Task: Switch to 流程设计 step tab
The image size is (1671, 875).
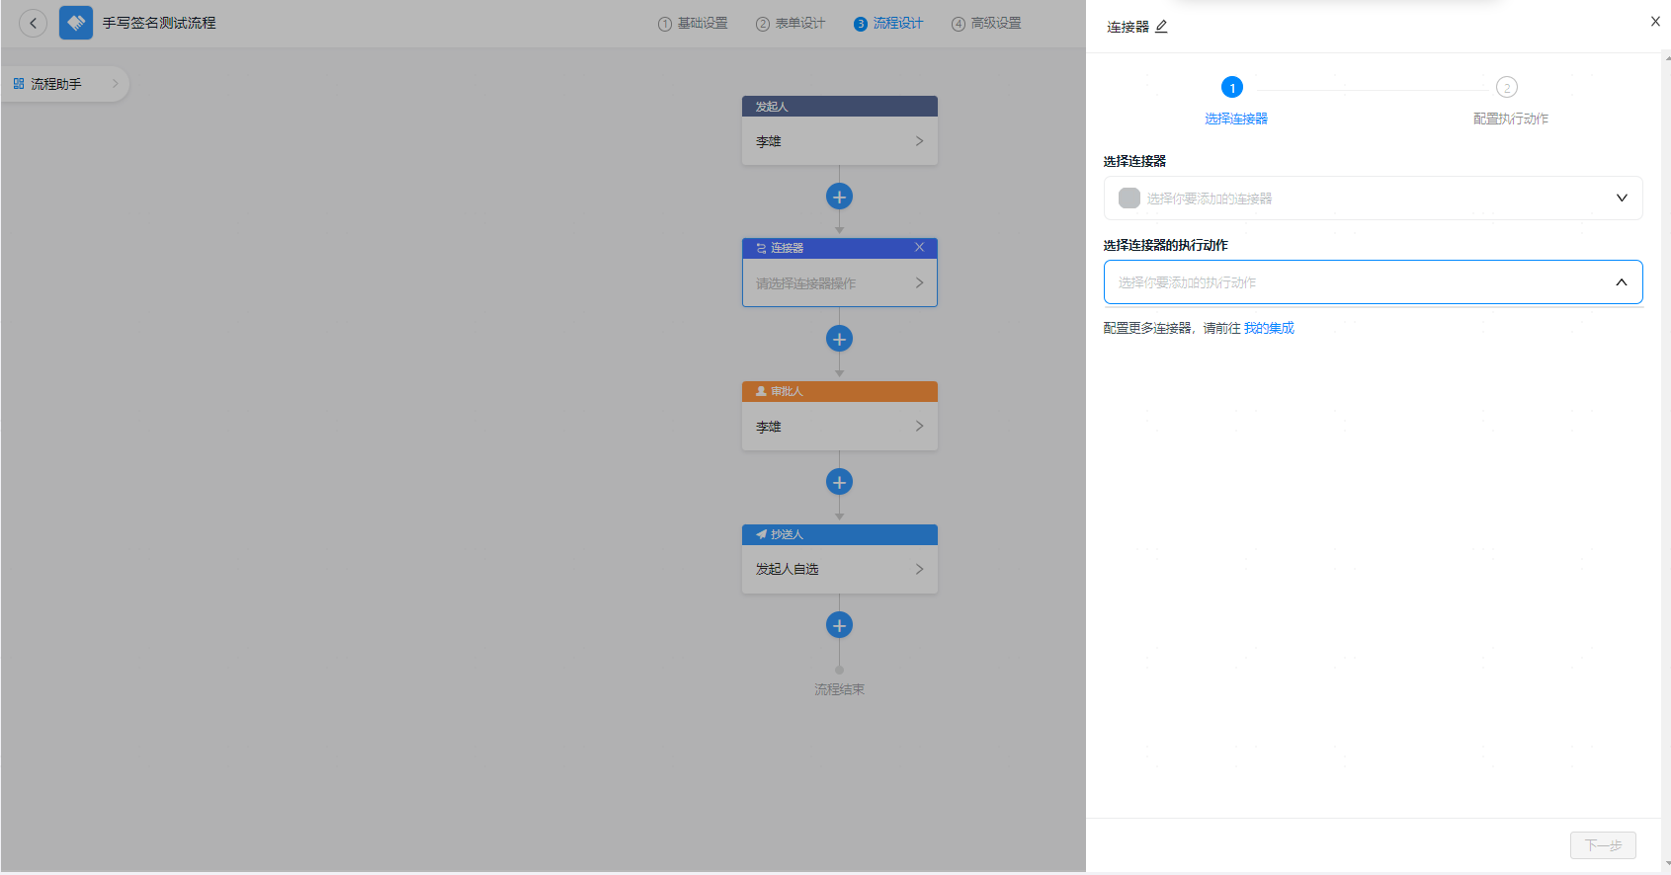Action: 888,24
